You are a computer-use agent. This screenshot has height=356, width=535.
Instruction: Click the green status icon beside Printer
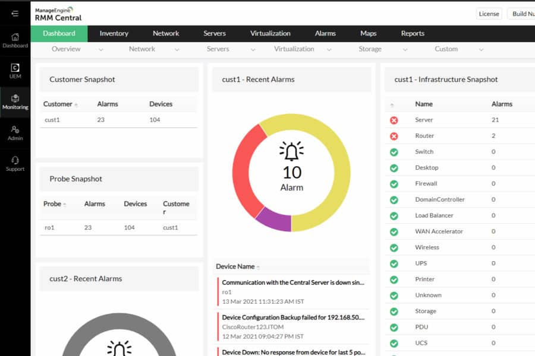coord(394,279)
